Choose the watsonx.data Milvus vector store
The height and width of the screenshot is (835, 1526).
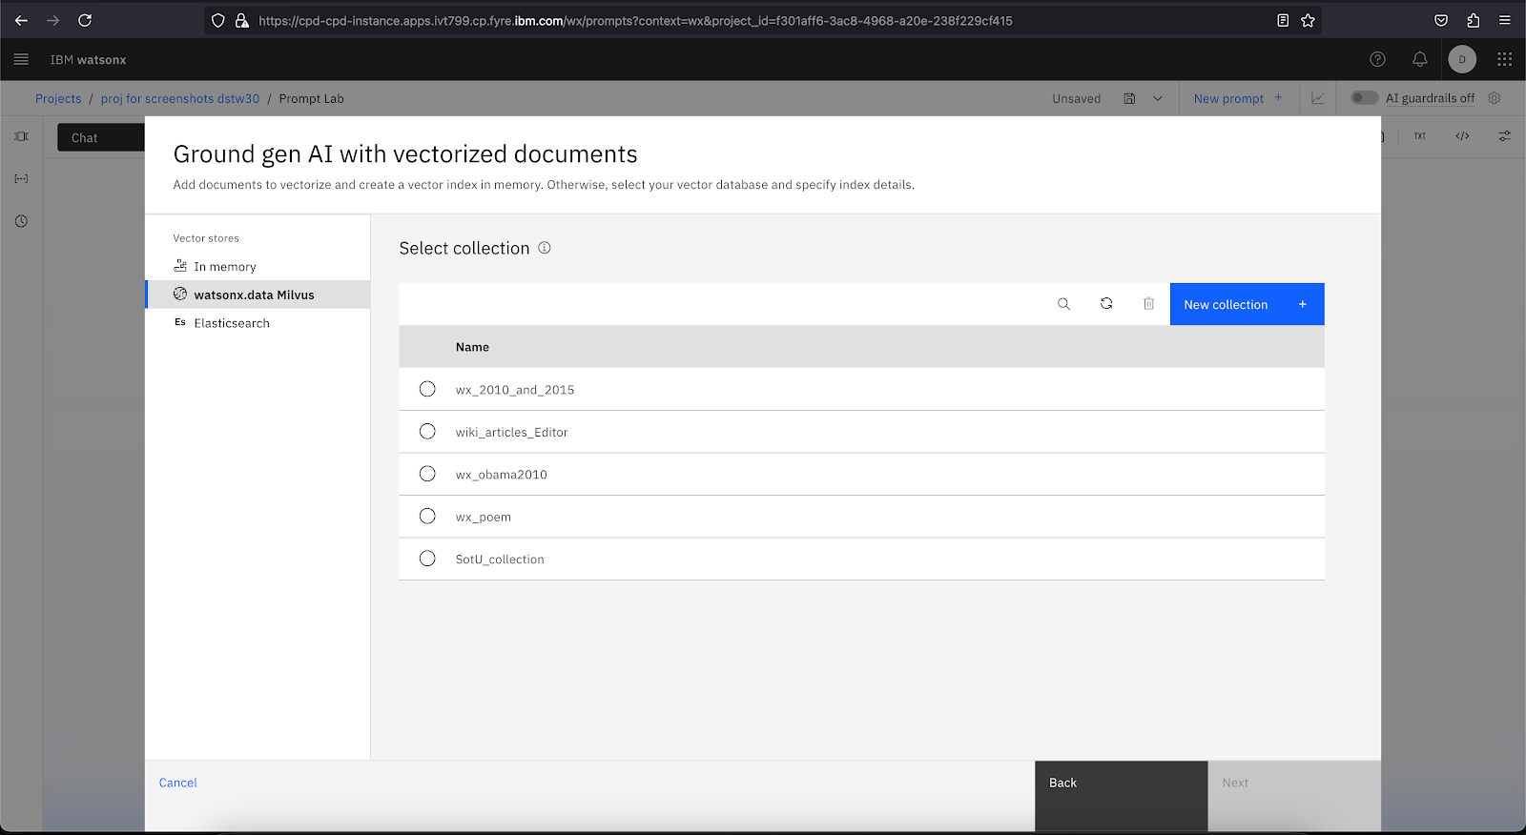[258, 295]
